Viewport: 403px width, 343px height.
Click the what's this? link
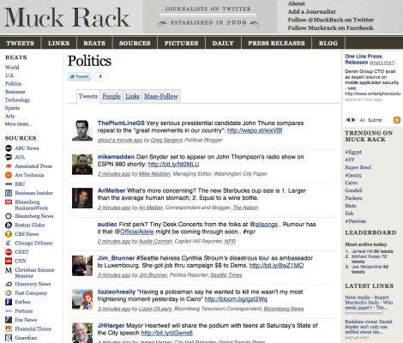(382, 63)
